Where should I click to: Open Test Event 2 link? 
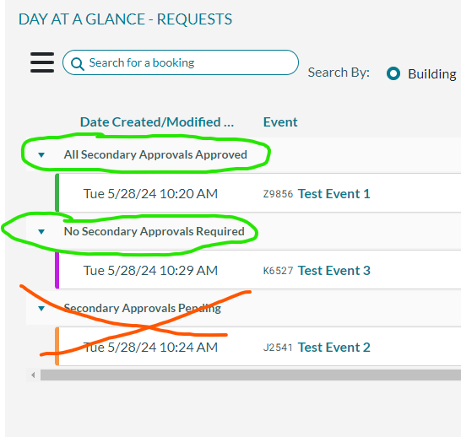(x=334, y=348)
